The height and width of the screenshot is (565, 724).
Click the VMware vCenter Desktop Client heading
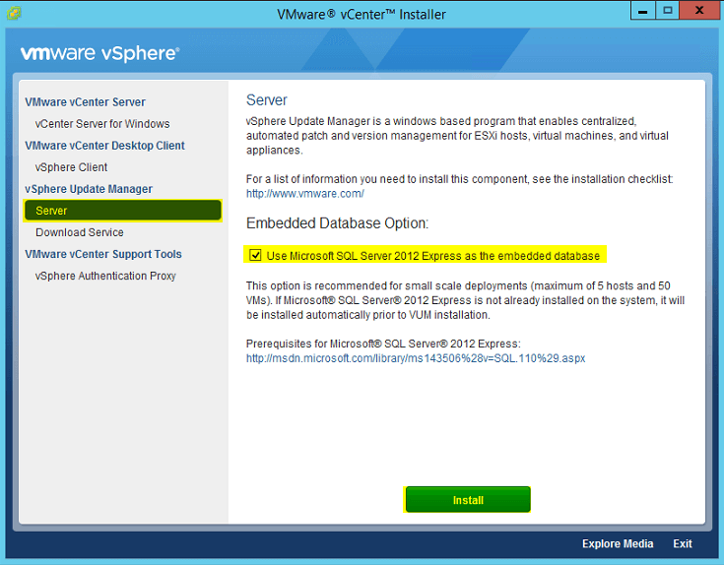(x=104, y=146)
